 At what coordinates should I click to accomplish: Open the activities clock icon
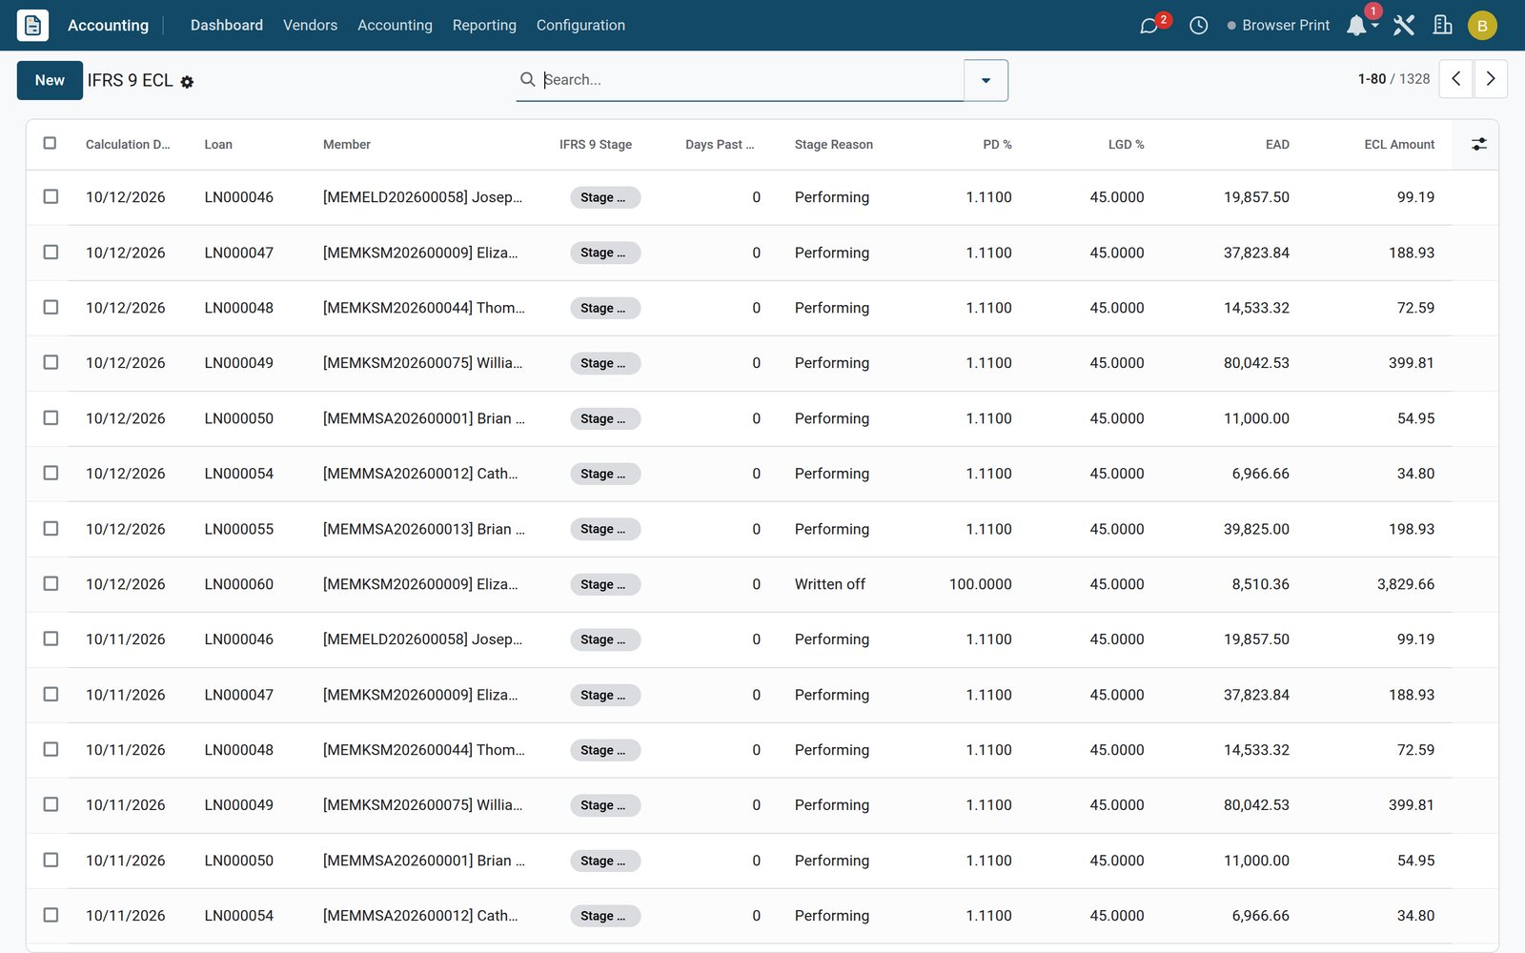[1199, 26]
